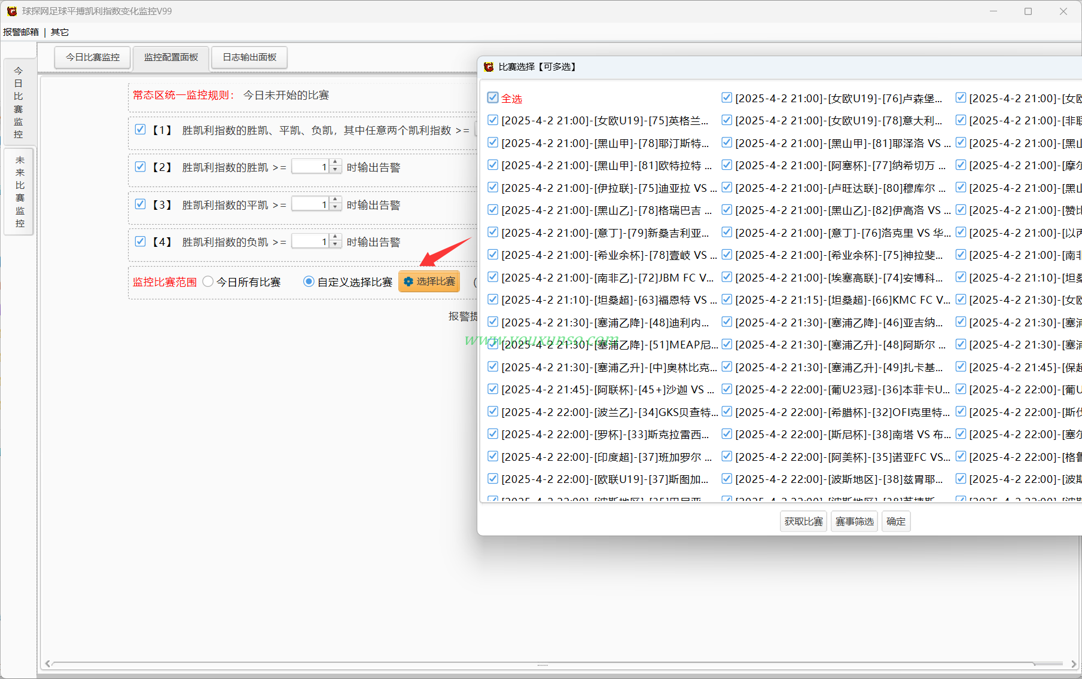Decrease the 平凯 threshold spinner down arrow
Viewport: 1082px width, 679px height.
point(336,208)
